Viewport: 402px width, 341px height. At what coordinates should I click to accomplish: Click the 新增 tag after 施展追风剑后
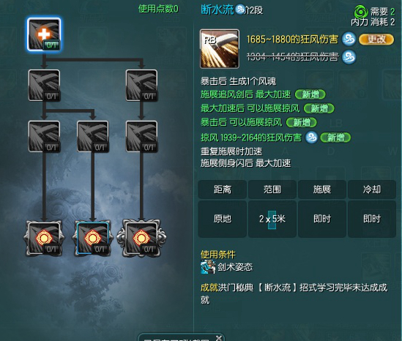point(310,94)
